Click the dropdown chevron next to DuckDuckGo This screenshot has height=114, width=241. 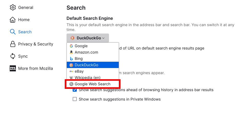[103, 38]
